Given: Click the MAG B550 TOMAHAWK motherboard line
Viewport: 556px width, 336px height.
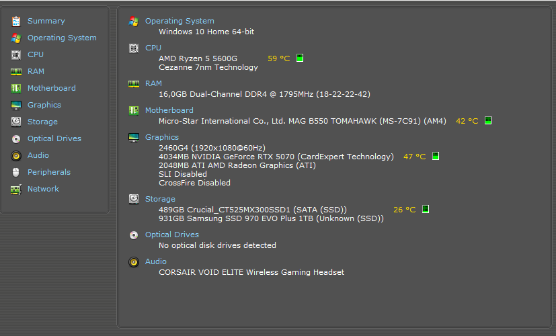Looking at the screenshot, I should tap(303, 121).
